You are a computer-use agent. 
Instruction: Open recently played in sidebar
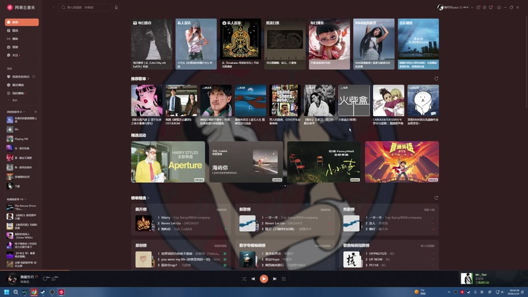22,85
